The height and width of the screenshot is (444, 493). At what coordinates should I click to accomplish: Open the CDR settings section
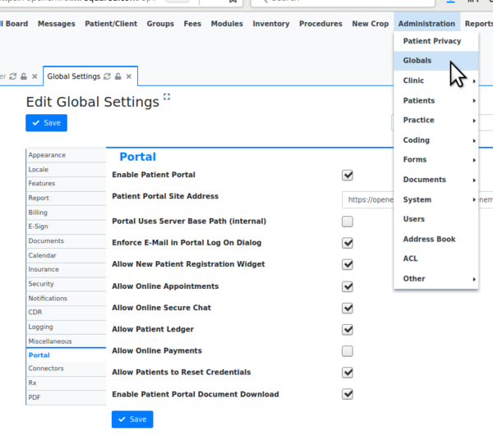coord(66,313)
